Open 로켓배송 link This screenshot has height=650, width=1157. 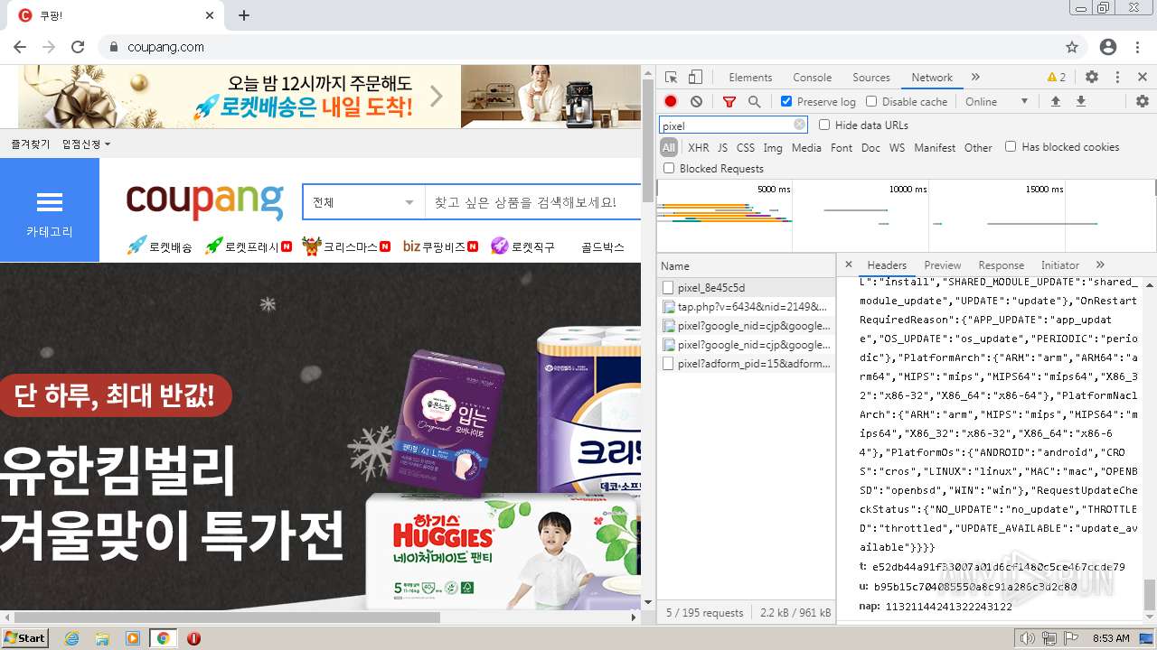pos(159,246)
